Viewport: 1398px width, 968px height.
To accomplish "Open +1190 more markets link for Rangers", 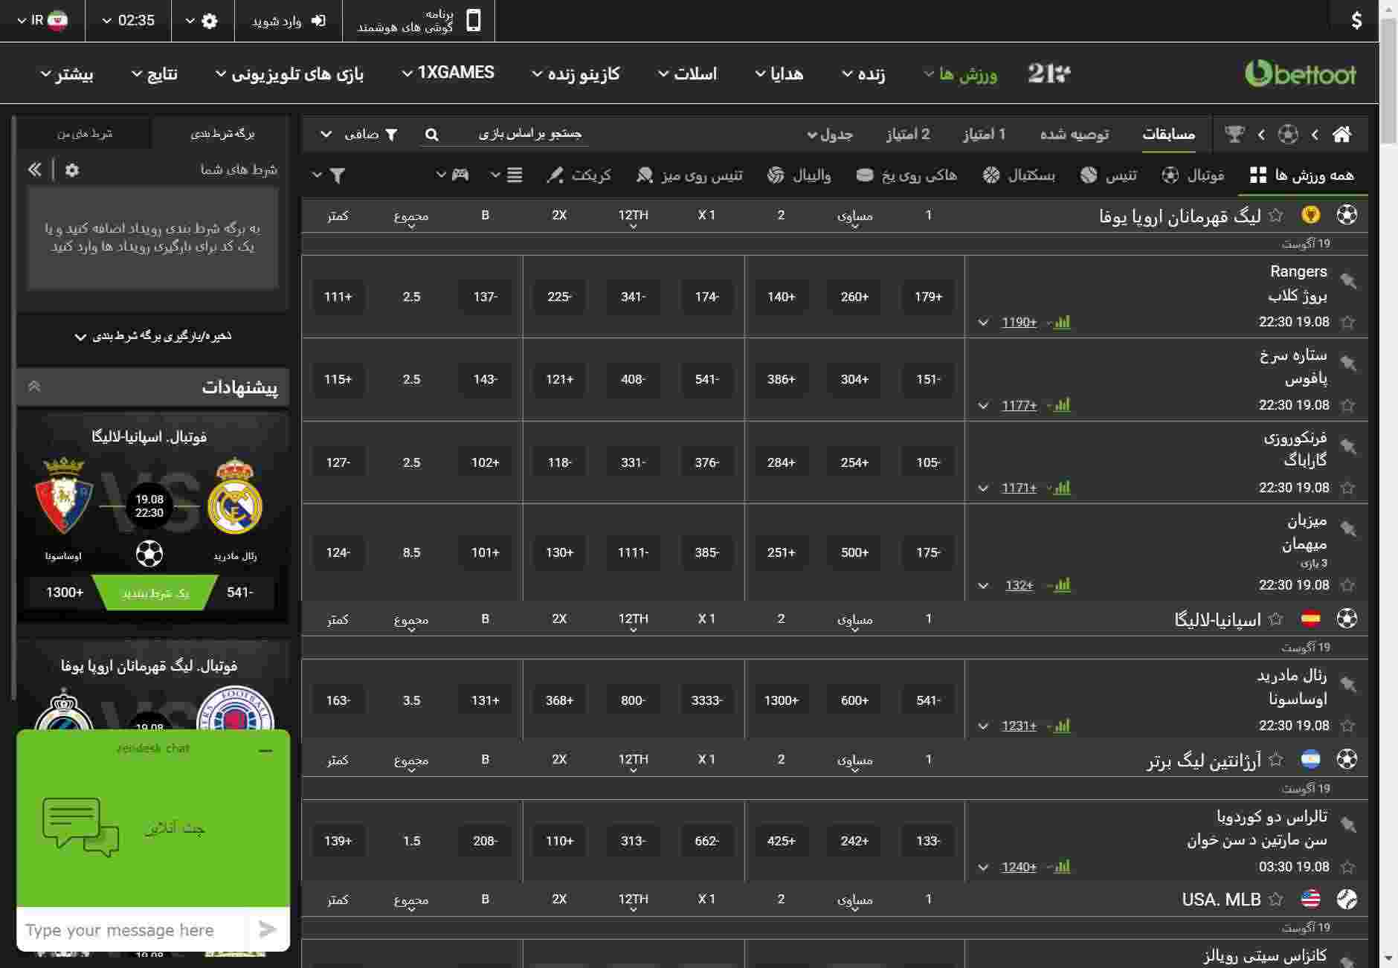I will tap(1019, 322).
